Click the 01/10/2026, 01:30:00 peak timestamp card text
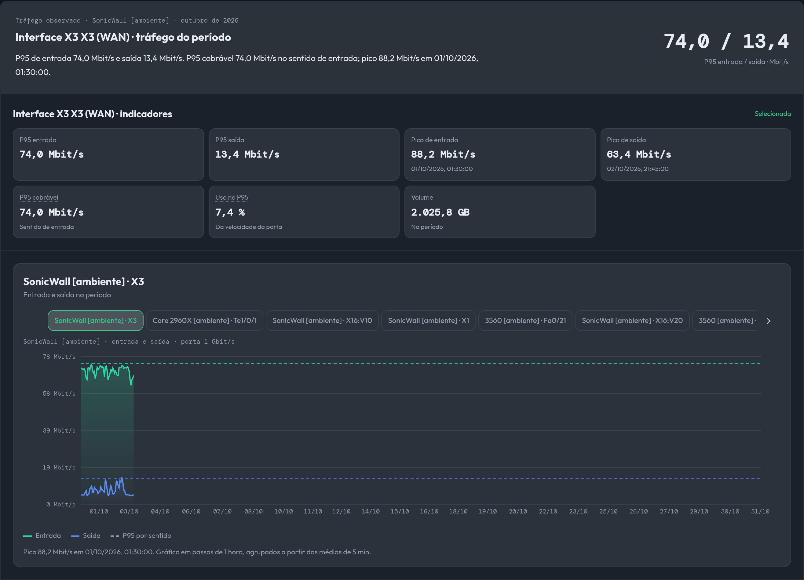Viewport: 804px width, 580px height. [442, 169]
